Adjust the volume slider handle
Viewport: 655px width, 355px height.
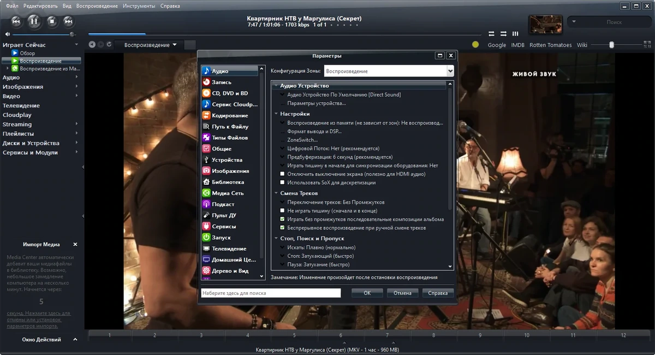click(72, 34)
